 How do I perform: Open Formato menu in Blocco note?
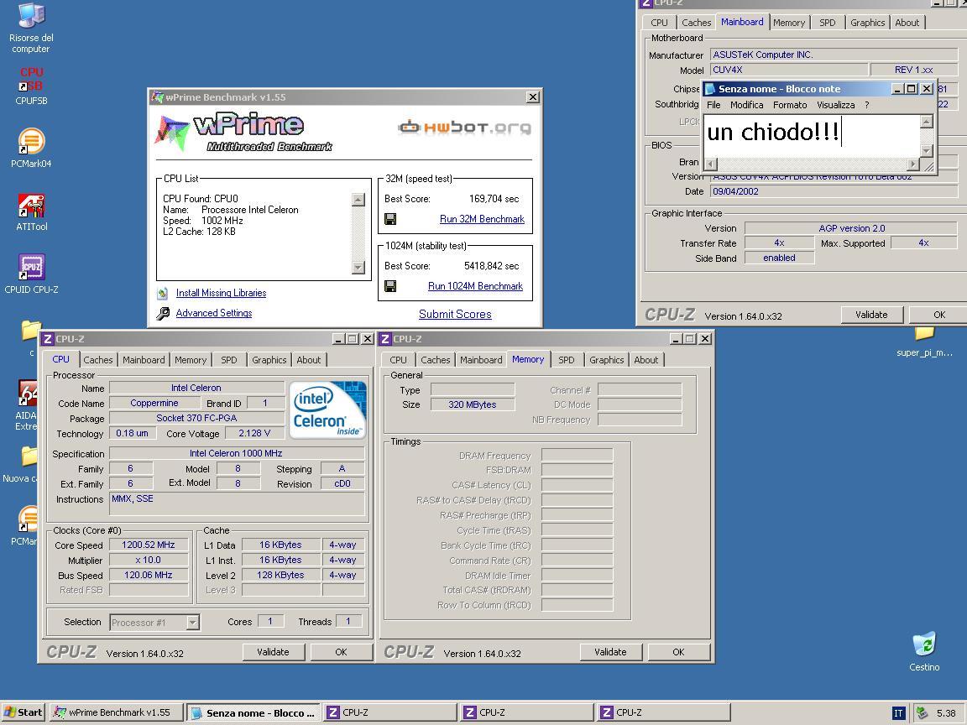(790, 105)
